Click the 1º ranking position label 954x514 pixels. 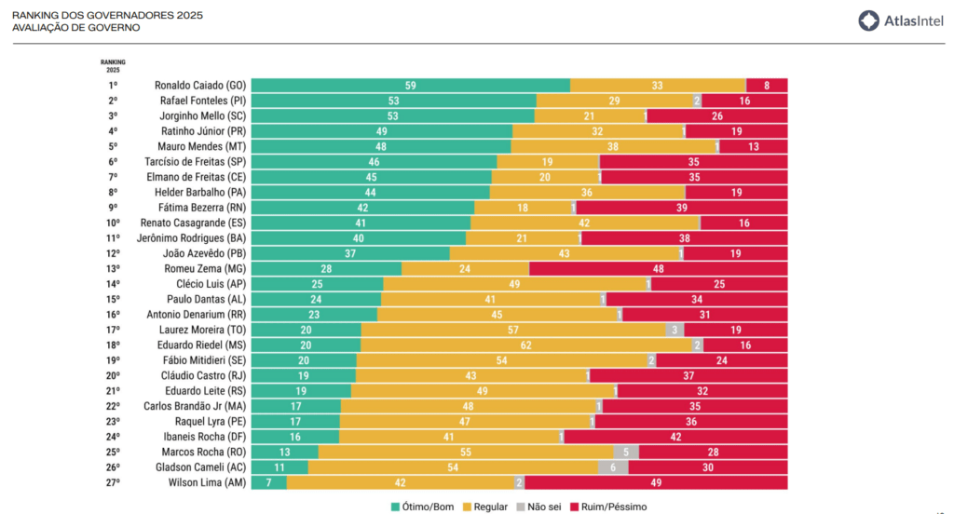tap(113, 86)
